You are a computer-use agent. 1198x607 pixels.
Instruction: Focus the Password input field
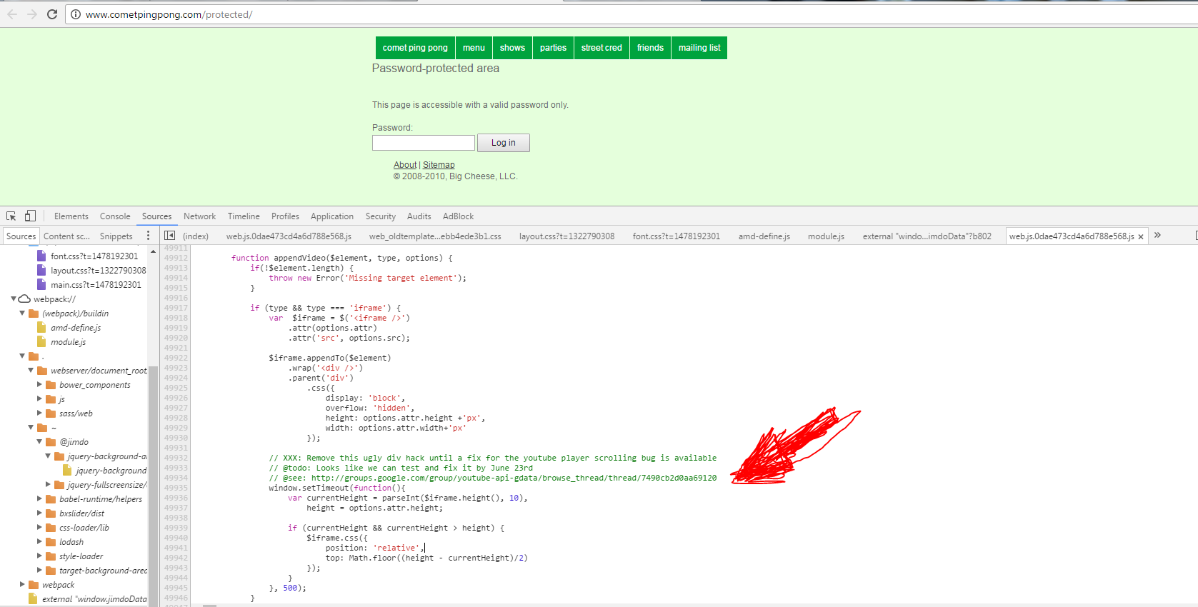point(424,143)
